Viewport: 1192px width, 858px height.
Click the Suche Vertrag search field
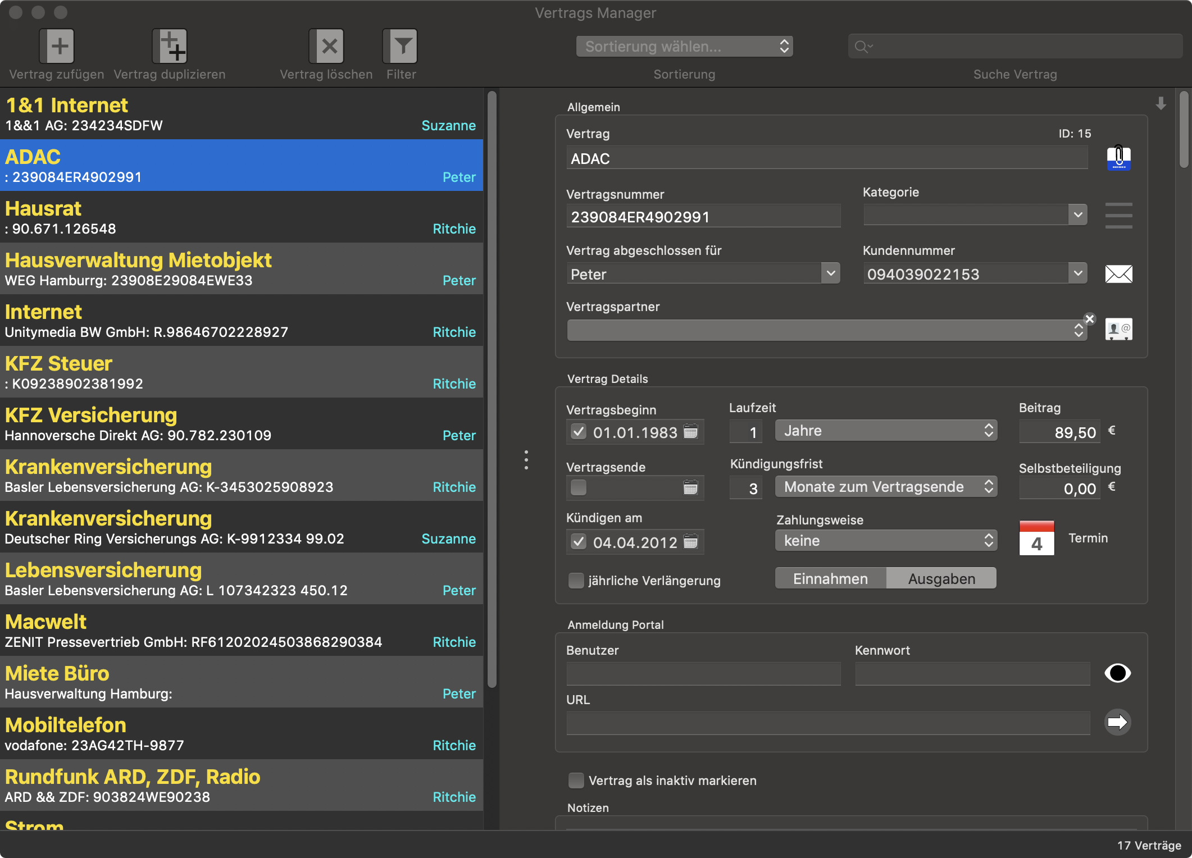tap(1015, 47)
